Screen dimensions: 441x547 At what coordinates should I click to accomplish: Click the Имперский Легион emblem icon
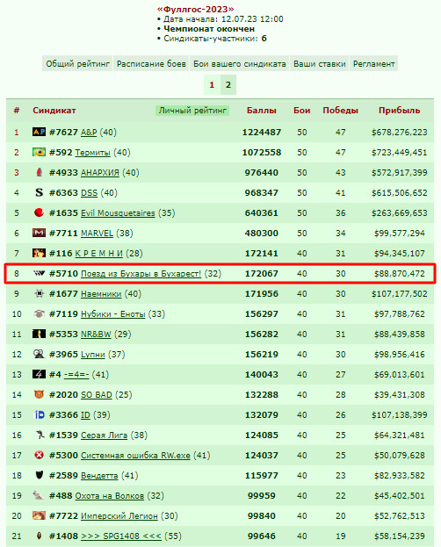(39, 515)
